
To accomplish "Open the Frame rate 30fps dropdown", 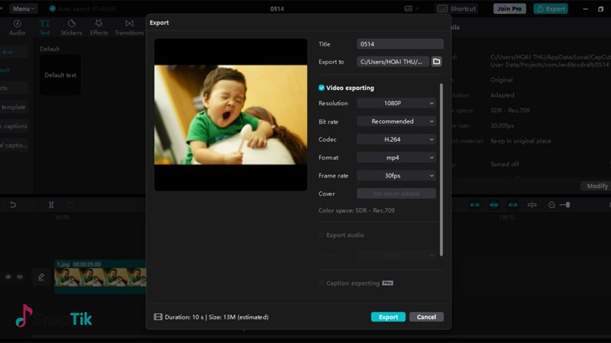I will point(396,175).
